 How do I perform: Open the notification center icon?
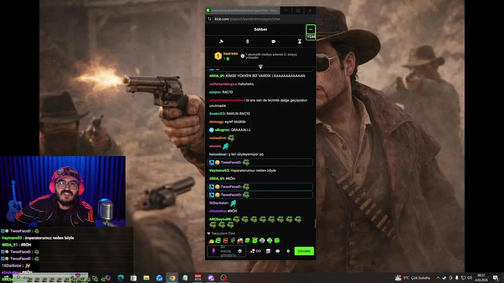(x=495, y=278)
